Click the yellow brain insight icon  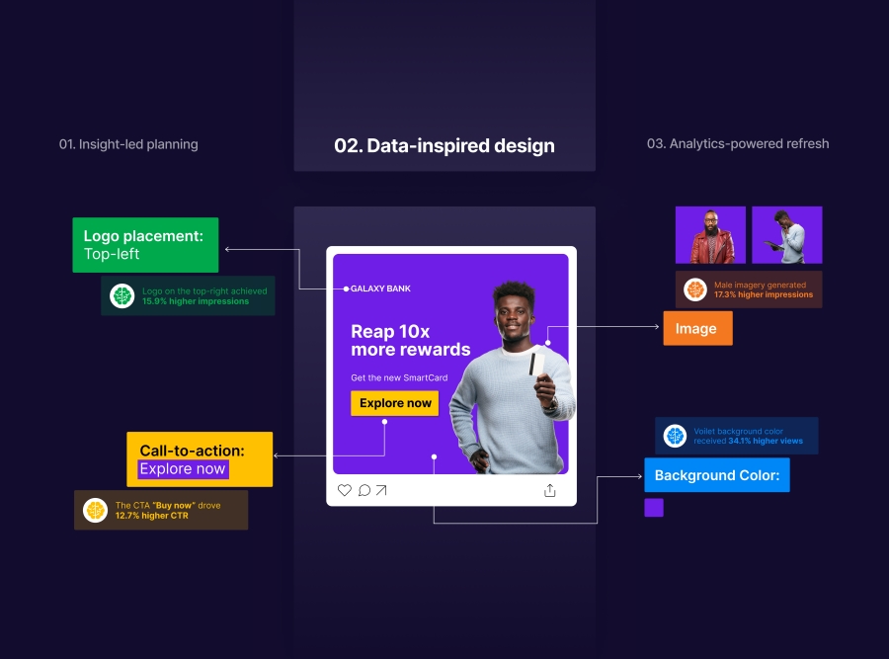95,510
